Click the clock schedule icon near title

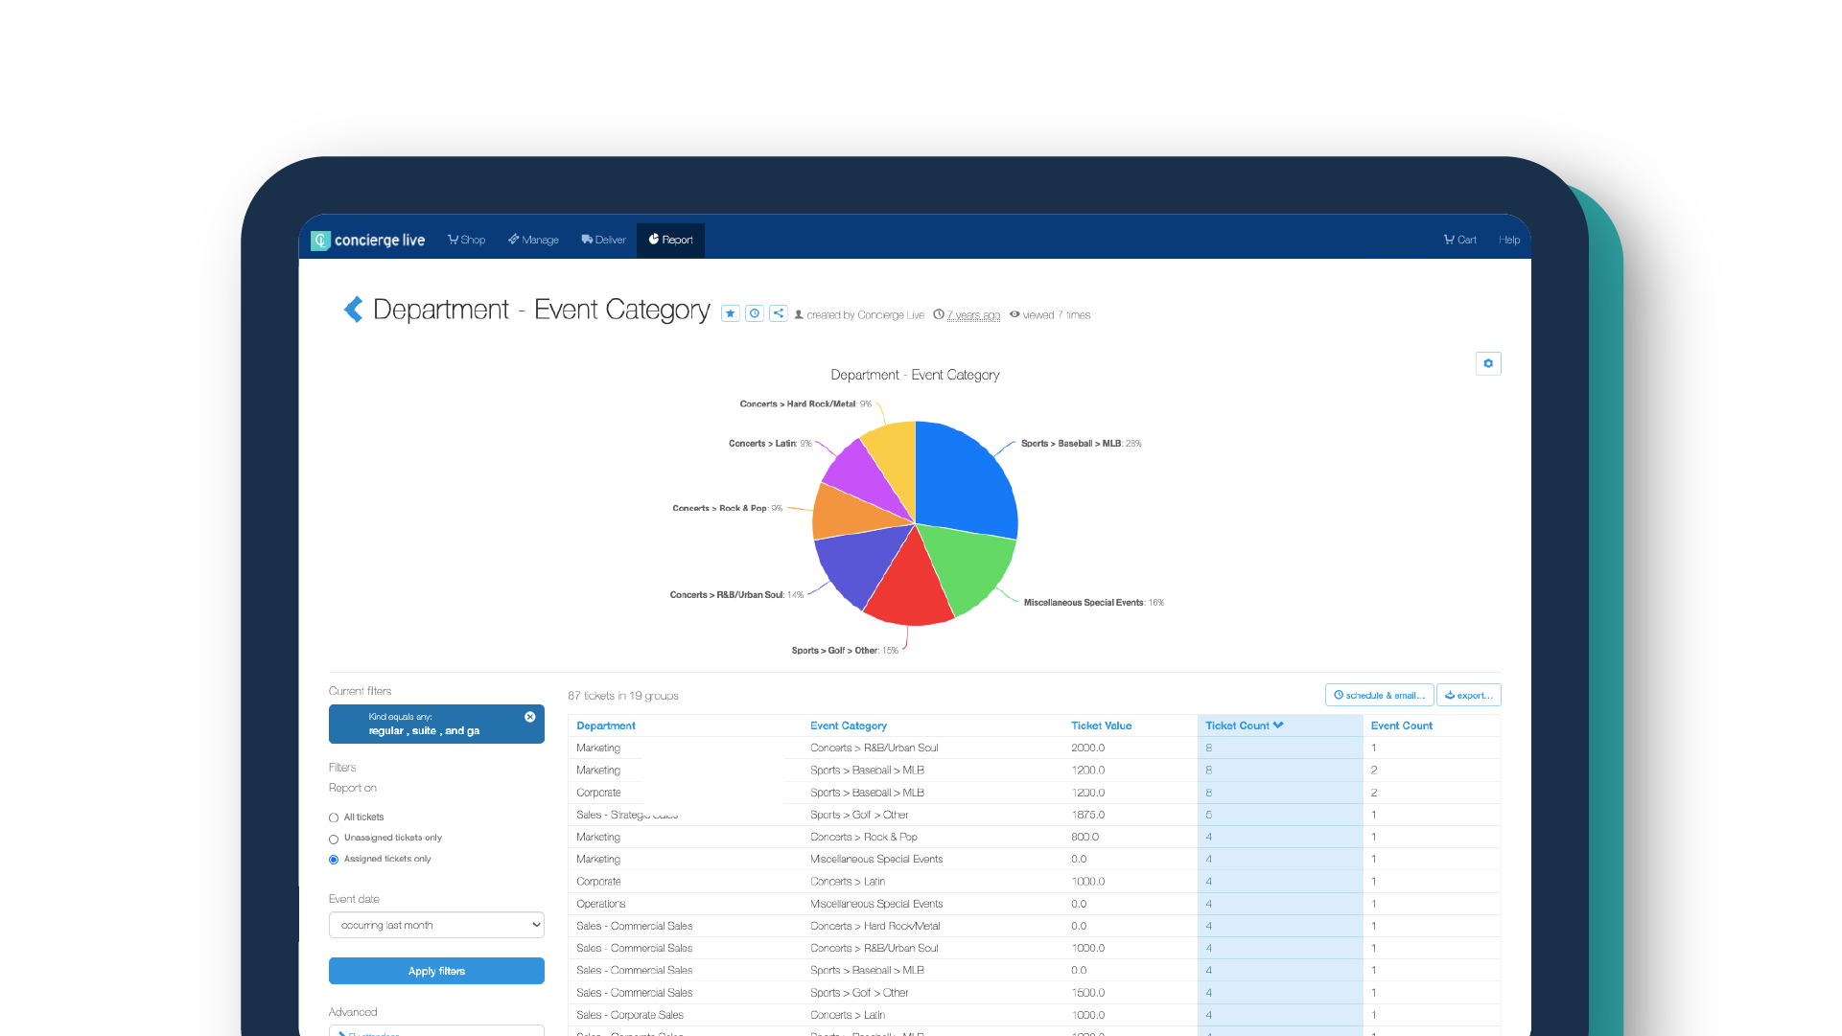coord(755,313)
